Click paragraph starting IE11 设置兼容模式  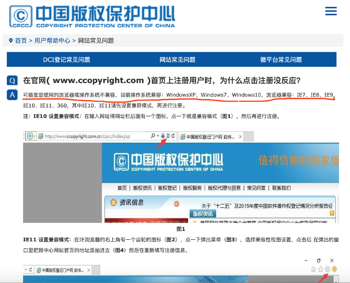(x=181, y=245)
